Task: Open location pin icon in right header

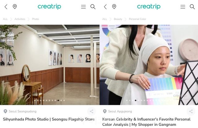Action: coord(114,6)
